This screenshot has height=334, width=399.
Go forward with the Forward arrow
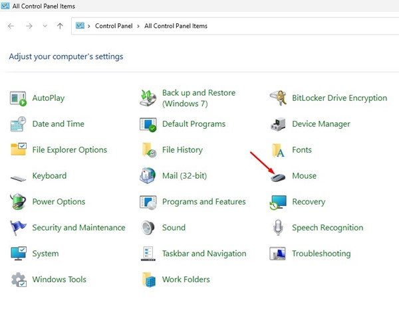pos(29,26)
